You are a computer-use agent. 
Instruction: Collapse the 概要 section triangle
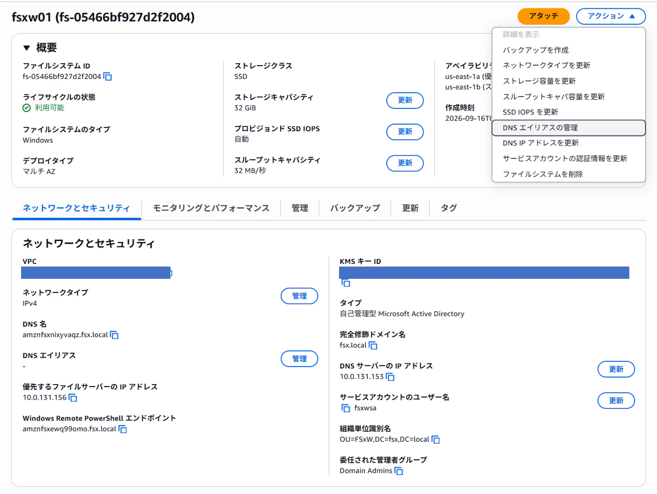pos(27,48)
